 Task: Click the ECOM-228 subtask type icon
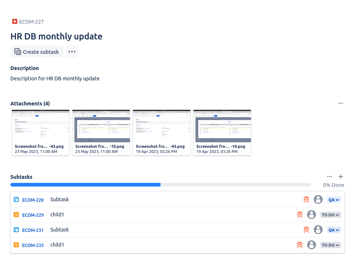point(16,200)
